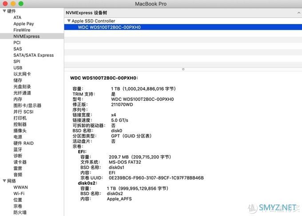Open 内存 in the sidebar
The image size is (302, 216).
tap(18, 99)
